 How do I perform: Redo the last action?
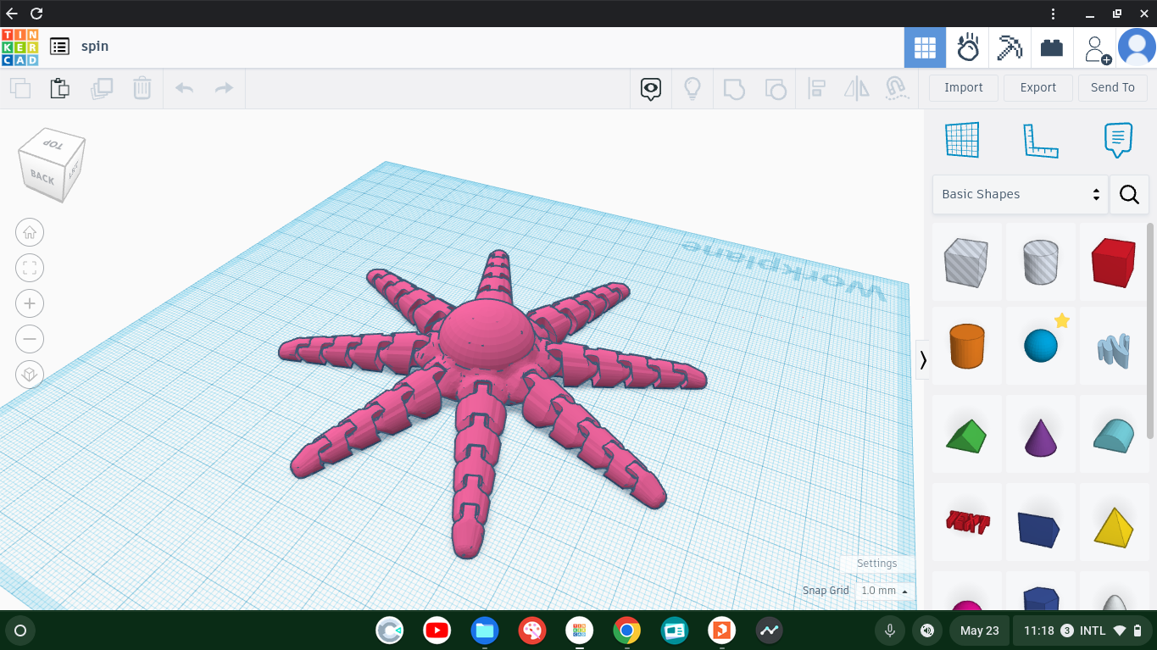[x=224, y=88]
